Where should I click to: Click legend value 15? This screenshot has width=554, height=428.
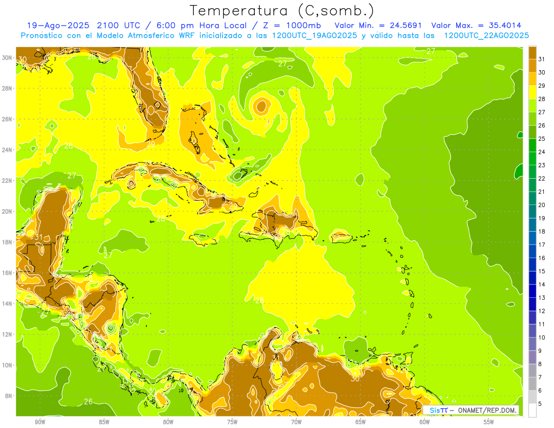542,271
